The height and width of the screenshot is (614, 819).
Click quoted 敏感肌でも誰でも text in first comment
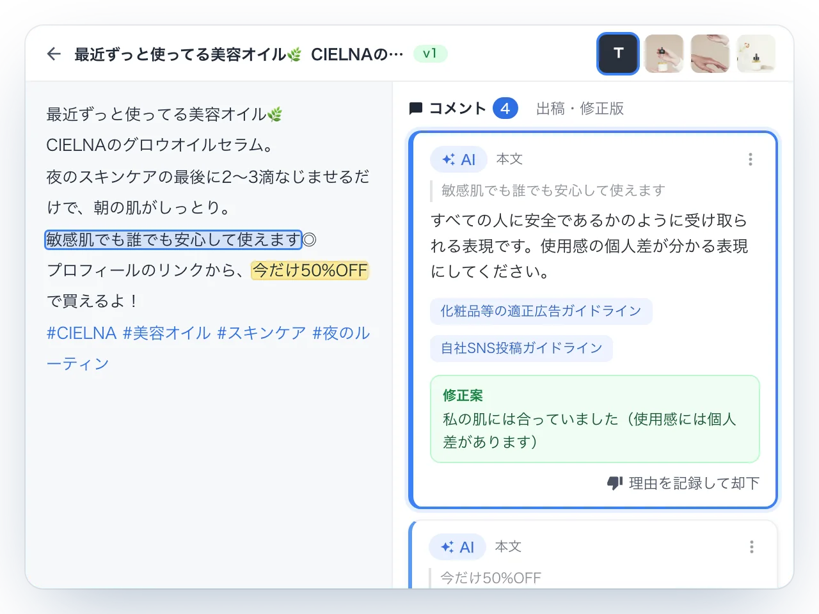coord(553,191)
